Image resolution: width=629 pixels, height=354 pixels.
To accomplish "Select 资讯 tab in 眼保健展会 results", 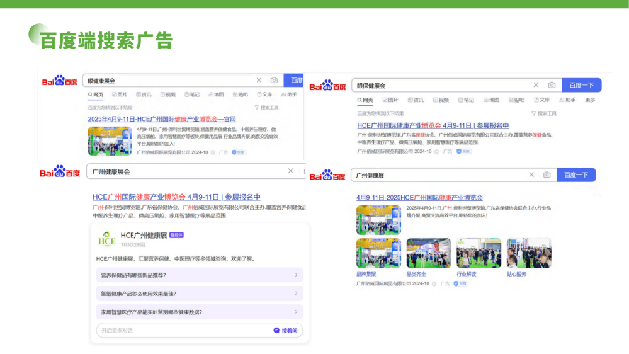I will [416, 100].
